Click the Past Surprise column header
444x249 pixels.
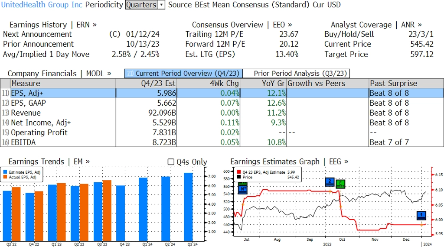[x=406, y=84]
